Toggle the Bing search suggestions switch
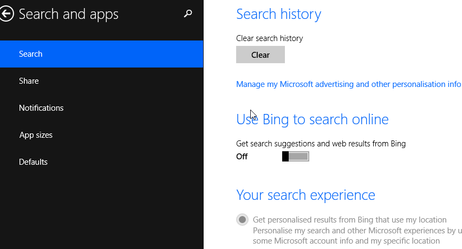This screenshot has height=249, width=462. 296,157
